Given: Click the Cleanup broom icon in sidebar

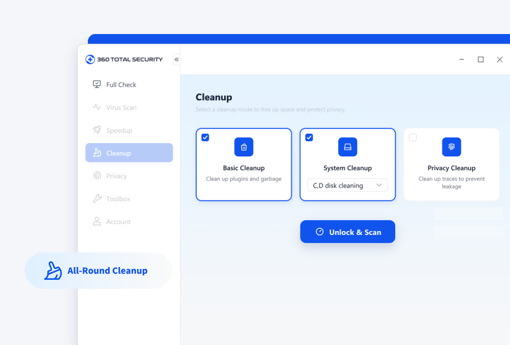Looking at the screenshot, I should coord(97,153).
